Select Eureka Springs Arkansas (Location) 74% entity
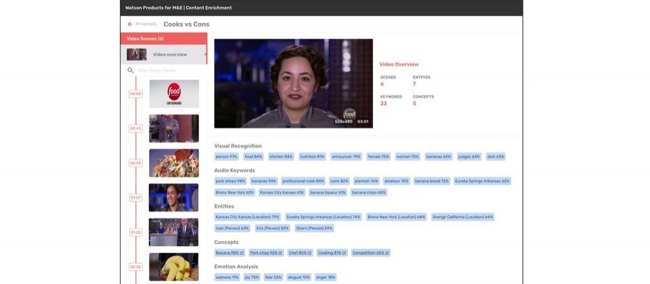650x284 pixels. coord(324,217)
